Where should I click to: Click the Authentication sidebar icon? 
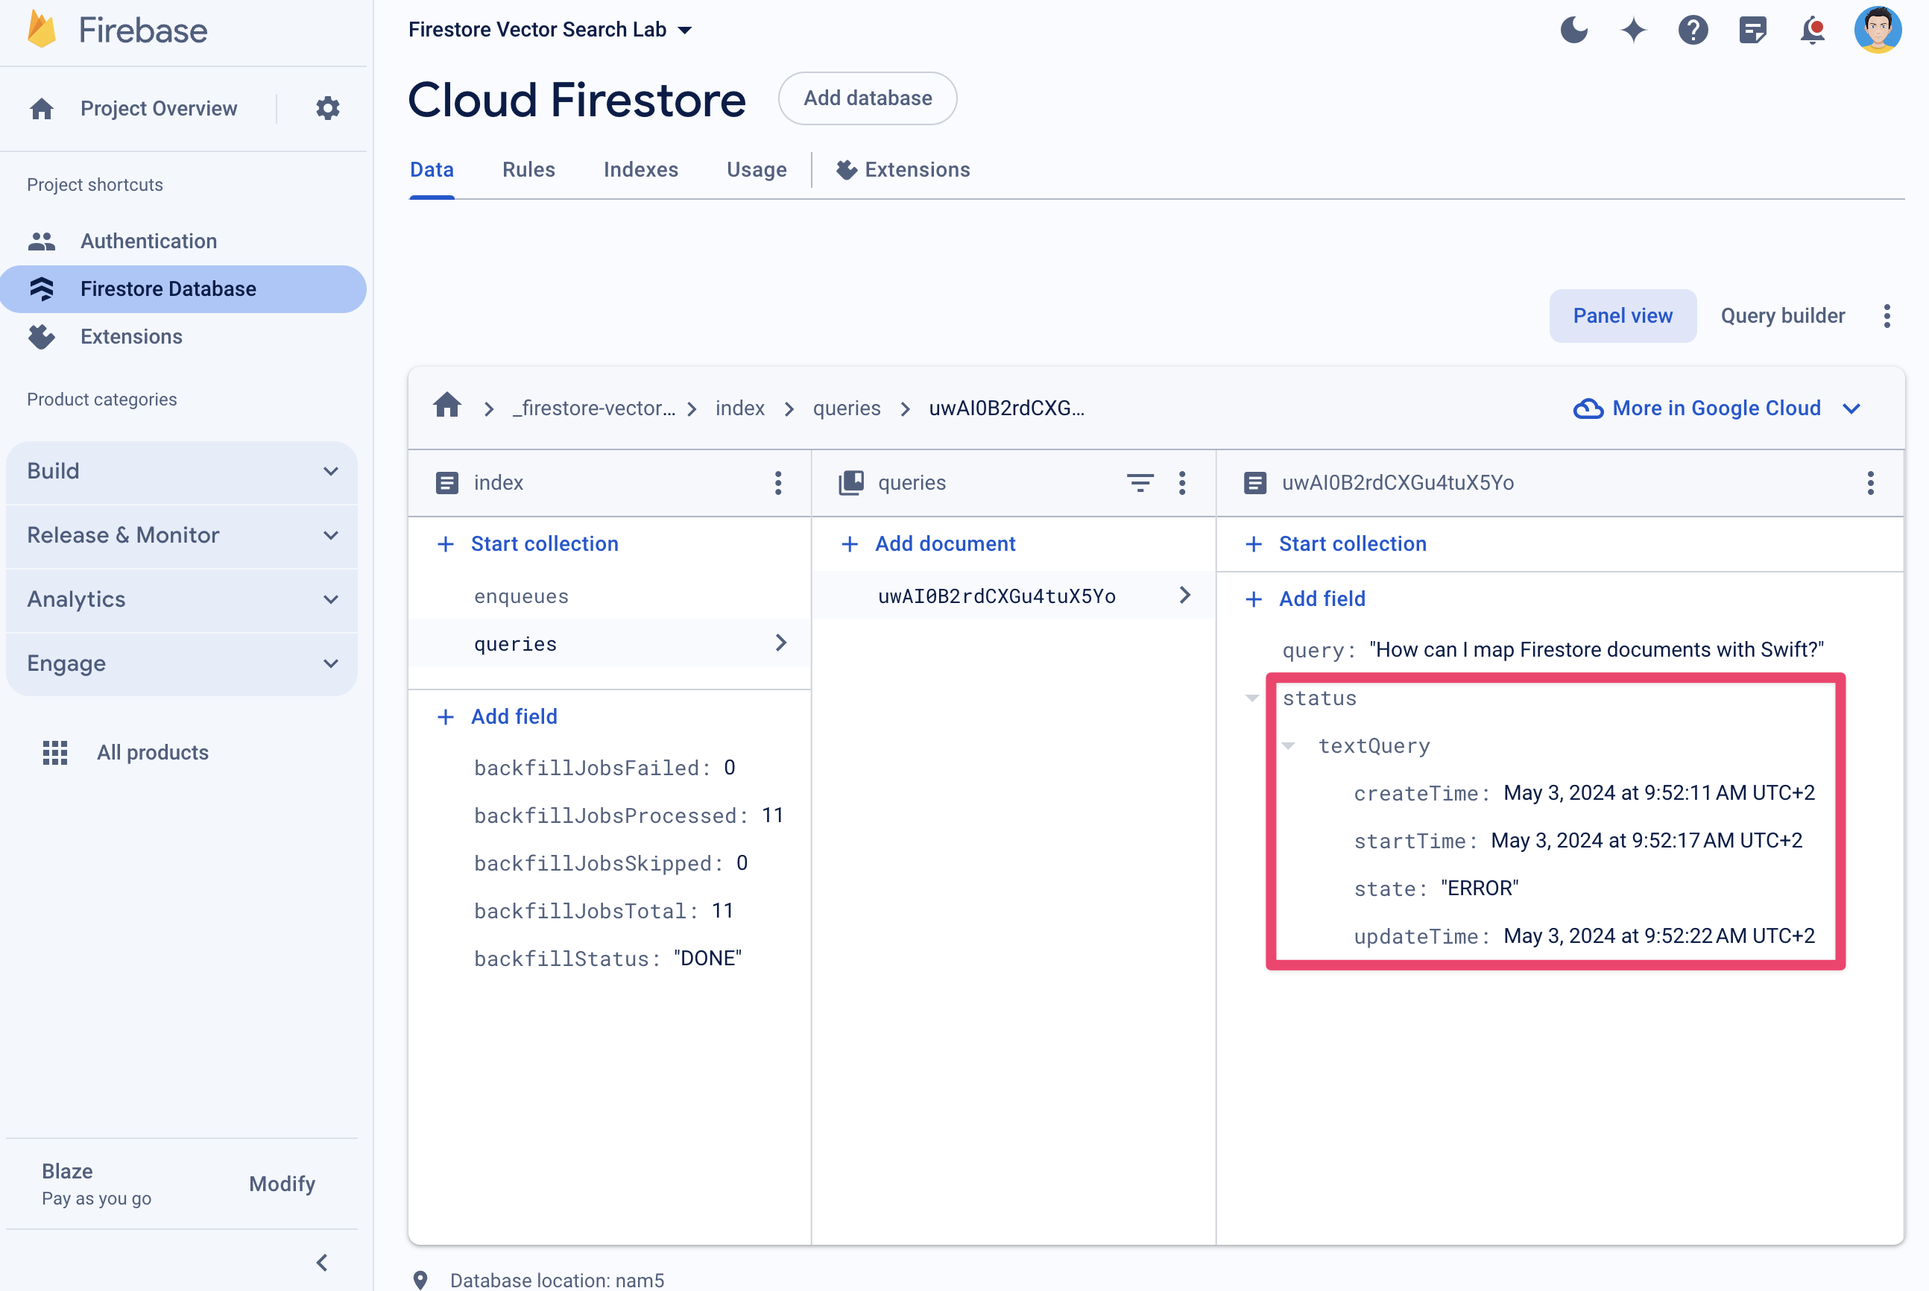42,239
